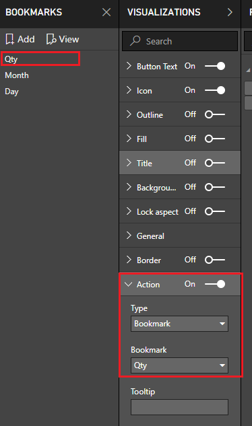The image size is (252, 426).
Task: Click the Bookmarks pane title
Action: pyautogui.click(x=34, y=12)
